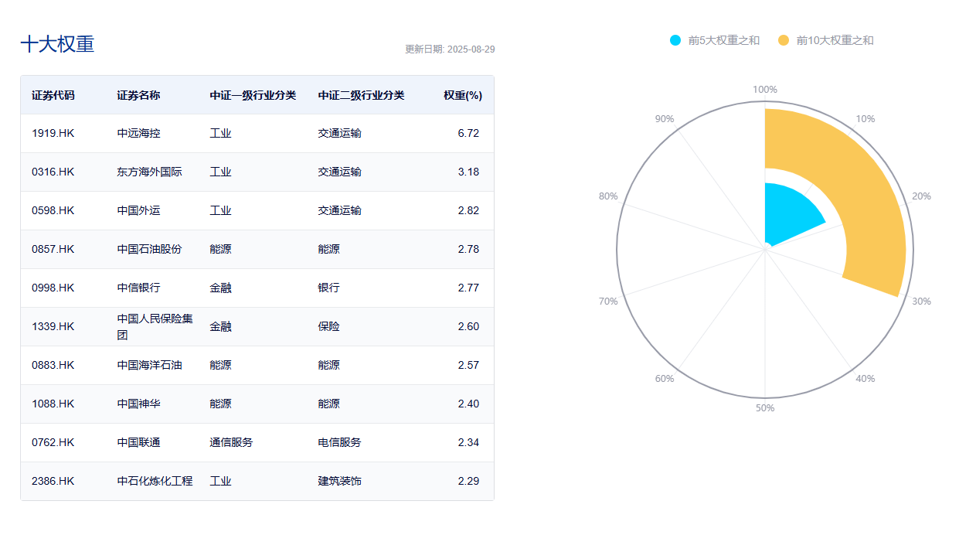Viewport: 959px width, 535px height.
Task: Open the 建筑装饰 link for 中石化炼化工程
Action: [341, 481]
